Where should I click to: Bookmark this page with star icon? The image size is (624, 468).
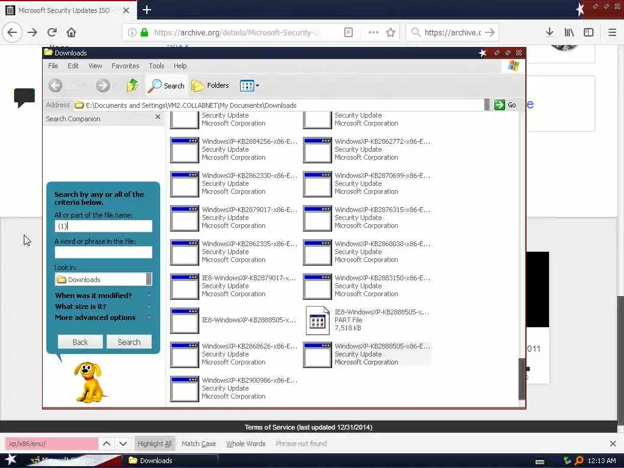click(x=391, y=32)
